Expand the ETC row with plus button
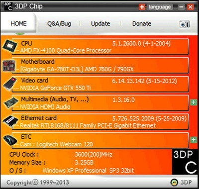This screenshot has height=189, width=199. point(194,140)
